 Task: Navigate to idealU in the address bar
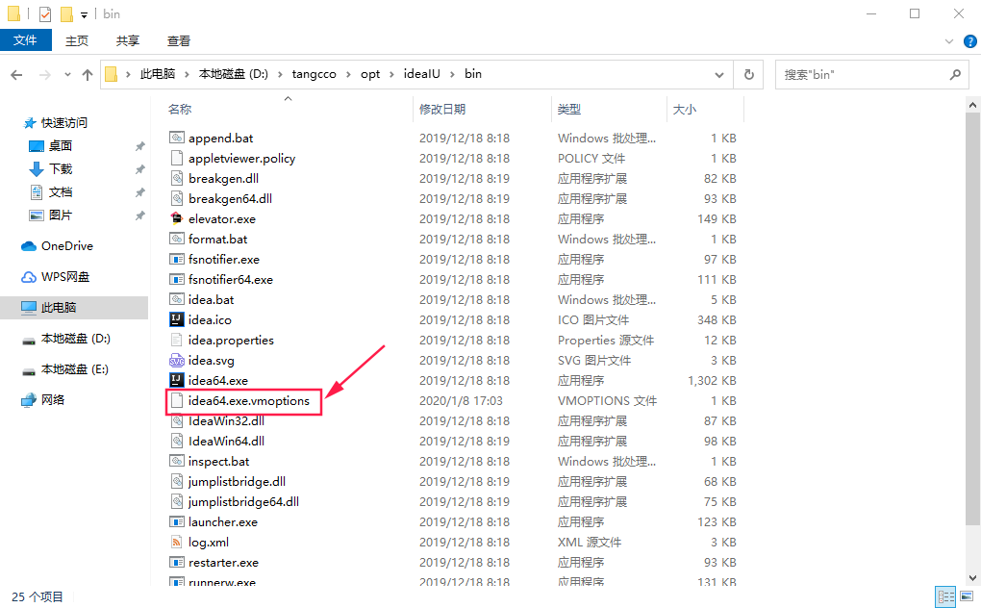(421, 74)
